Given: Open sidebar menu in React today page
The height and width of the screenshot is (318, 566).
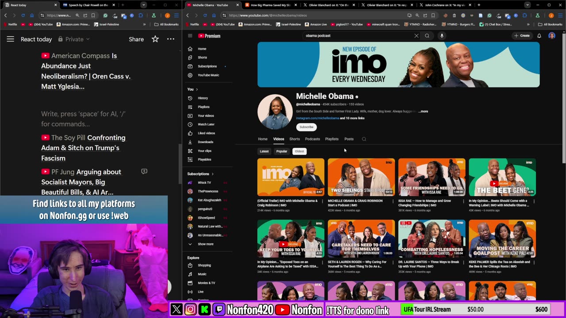Looking at the screenshot, I should [10, 39].
